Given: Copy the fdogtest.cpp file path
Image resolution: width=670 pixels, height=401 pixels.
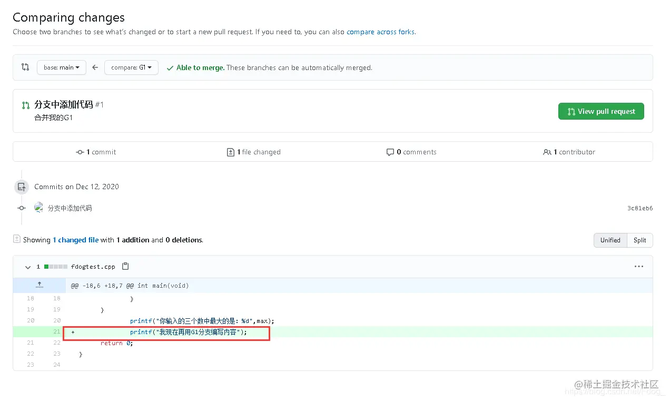Looking at the screenshot, I should click(x=125, y=266).
